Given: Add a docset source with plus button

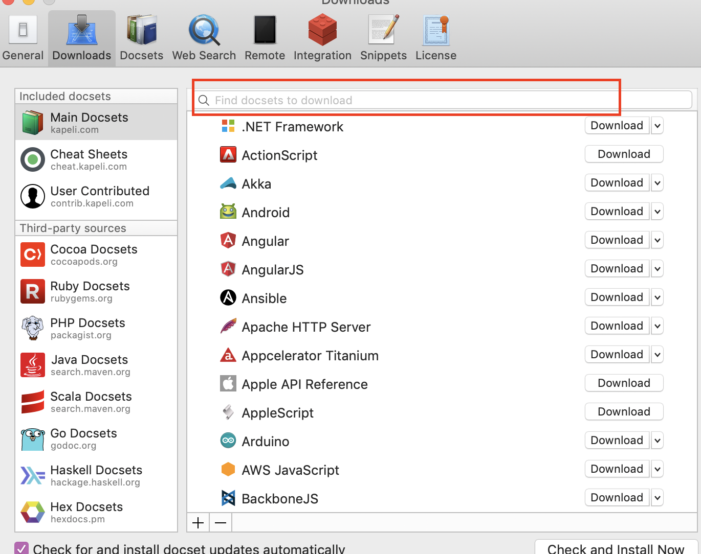Looking at the screenshot, I should 198,522.
